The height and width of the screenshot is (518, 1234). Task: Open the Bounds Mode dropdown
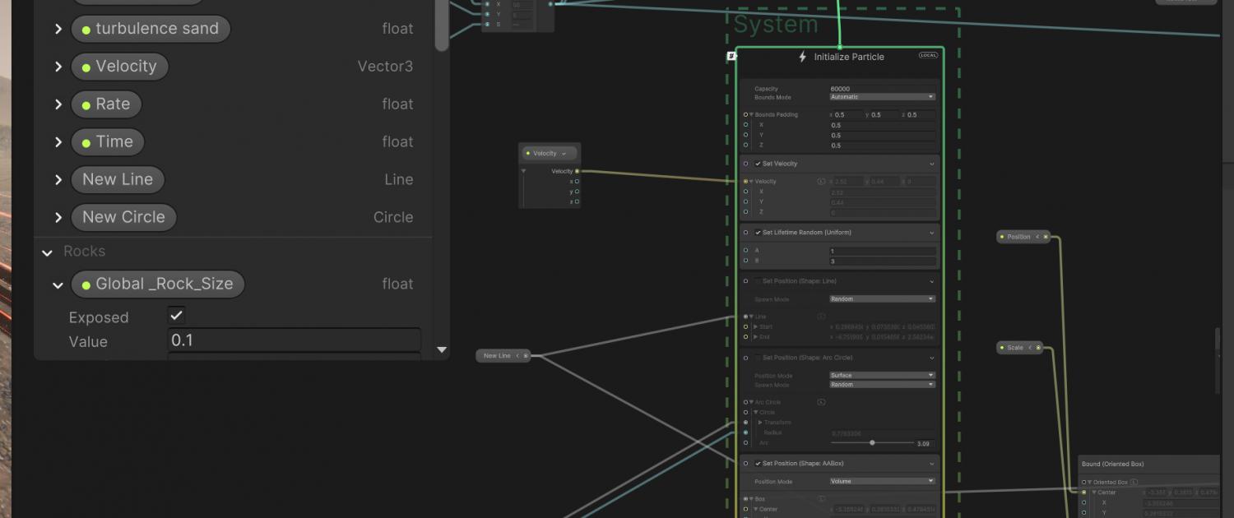882,97
